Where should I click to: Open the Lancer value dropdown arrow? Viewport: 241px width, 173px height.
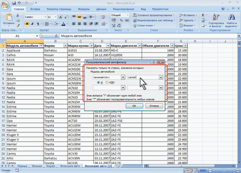161,77
